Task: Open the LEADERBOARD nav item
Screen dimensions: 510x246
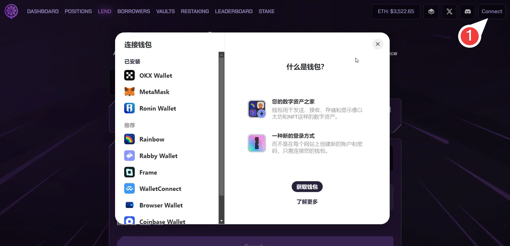Action: (234, 11)
